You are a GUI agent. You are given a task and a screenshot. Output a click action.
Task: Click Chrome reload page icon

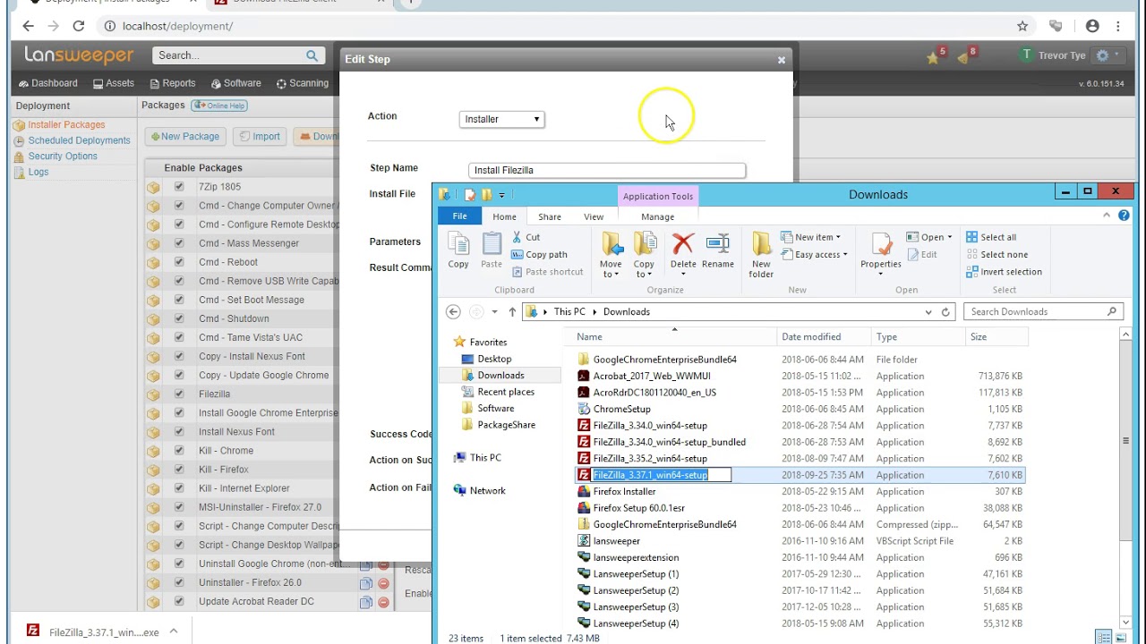(79, 26)
